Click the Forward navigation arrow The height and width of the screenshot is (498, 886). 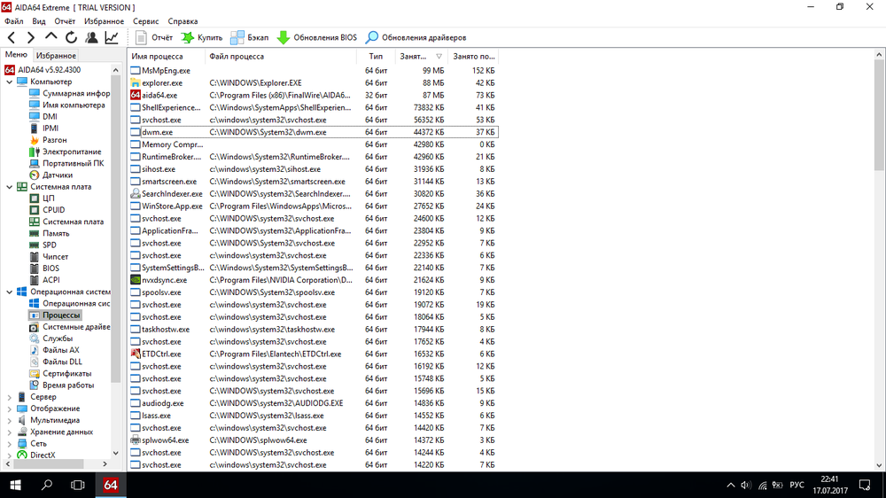[x=31, y=37]
